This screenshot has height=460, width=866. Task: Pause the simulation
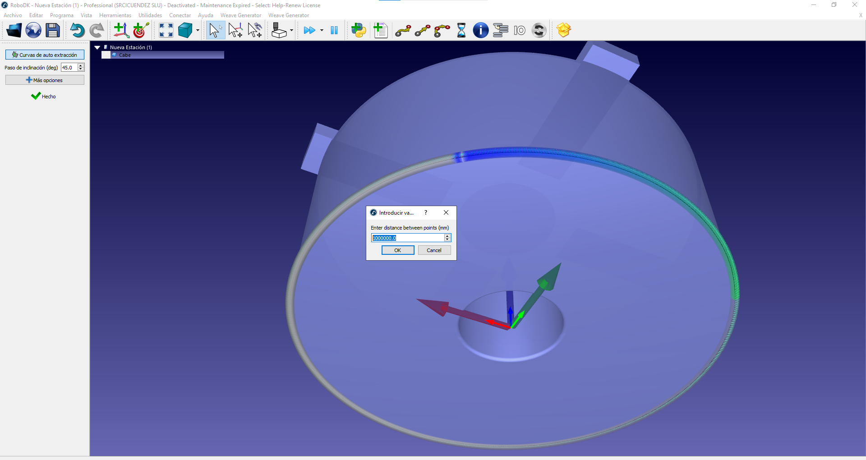[x=334, y=30]
